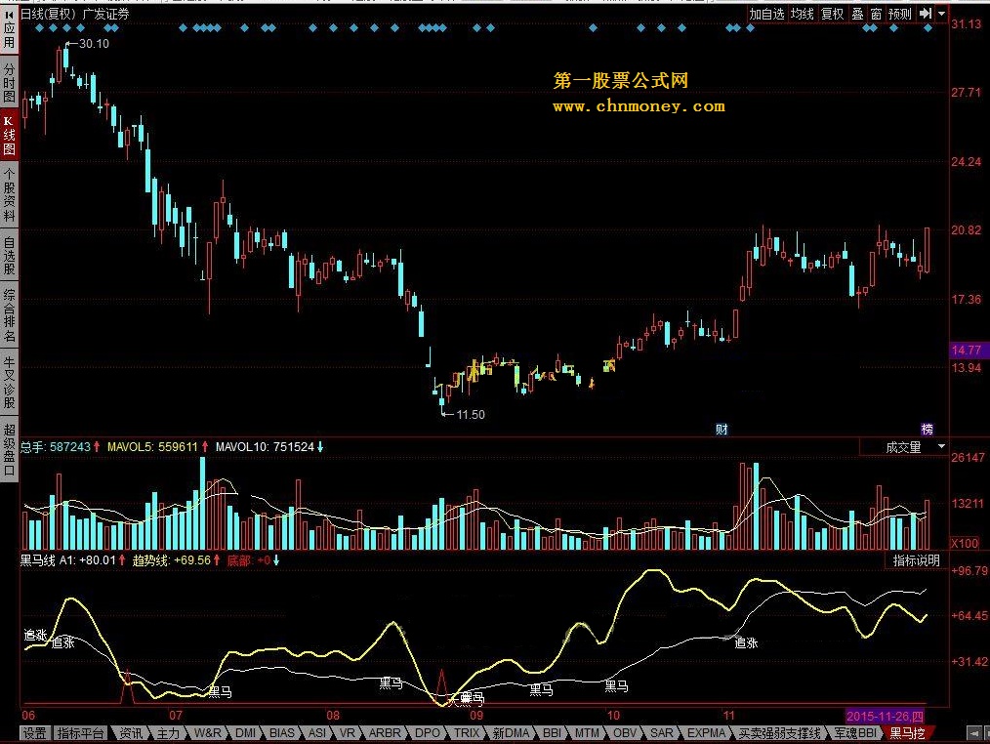
Task: Click the 财 financial marker on chart
Action: coord(722,430)
